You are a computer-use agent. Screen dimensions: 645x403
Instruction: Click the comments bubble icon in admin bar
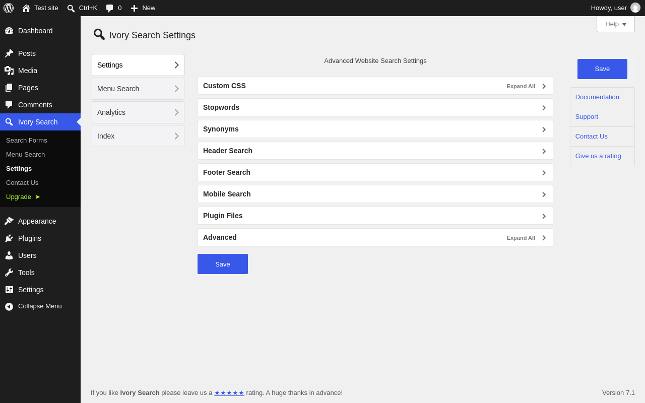pos(109,8)
